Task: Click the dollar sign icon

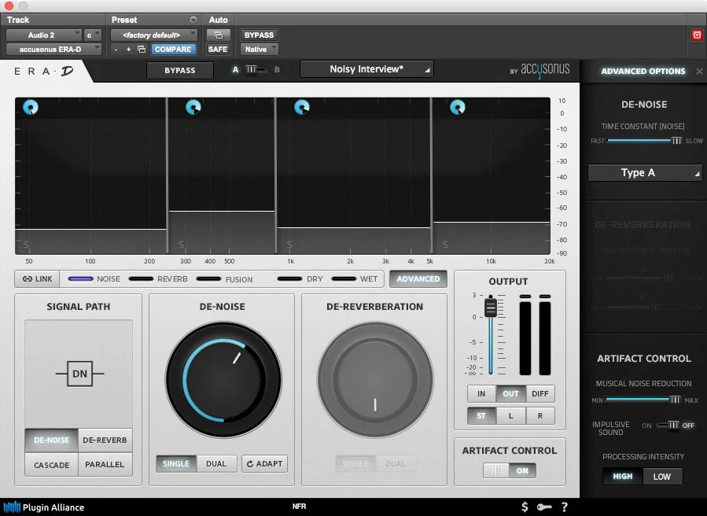Action: pos(525,507)
